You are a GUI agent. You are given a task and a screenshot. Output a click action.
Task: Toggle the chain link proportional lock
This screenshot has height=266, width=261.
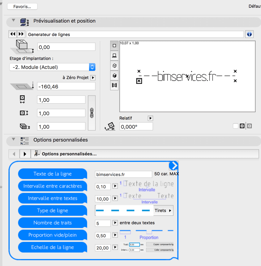coord(92,113)
